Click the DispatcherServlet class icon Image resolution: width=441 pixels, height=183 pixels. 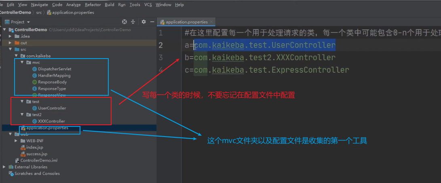point(35,69)
